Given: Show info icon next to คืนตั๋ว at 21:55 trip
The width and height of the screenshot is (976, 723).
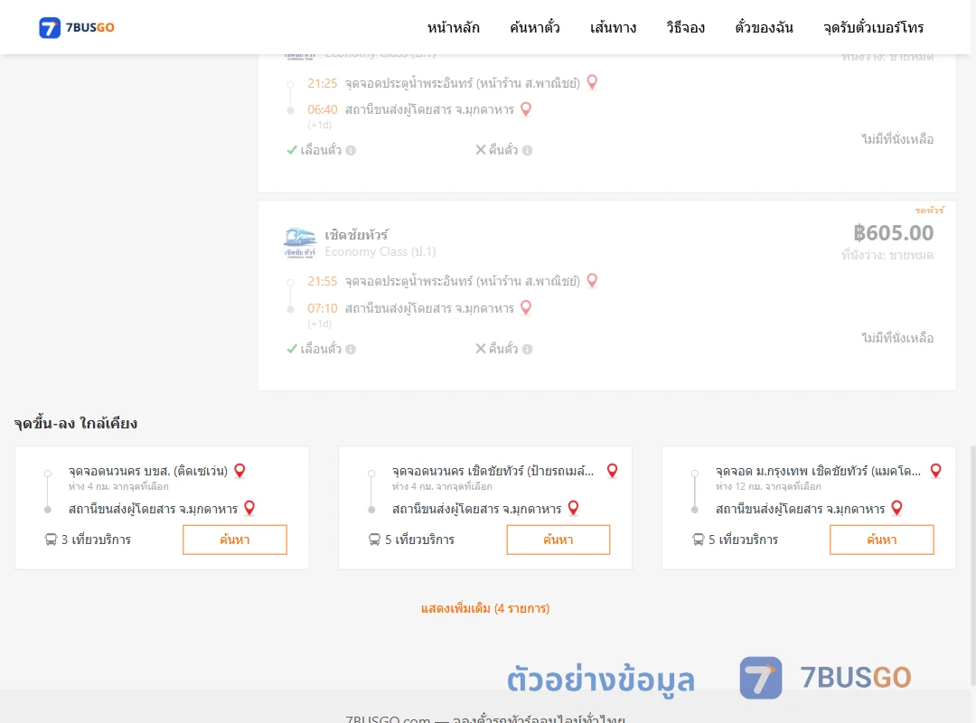Looking at the screenshot, I should [x=527, y=350].
